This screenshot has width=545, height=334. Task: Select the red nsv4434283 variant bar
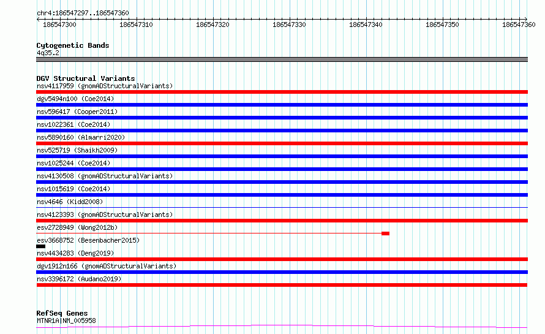click(282, 259)
